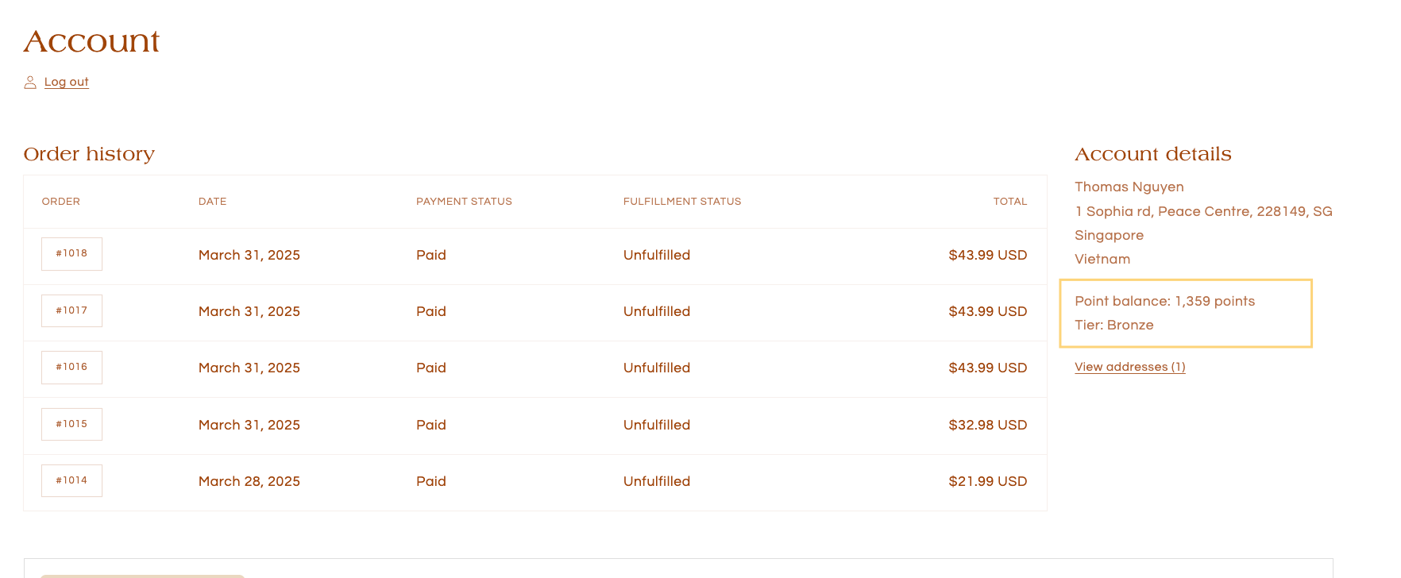Open the #1014 order
The height and width of the screenshot is (578, 1401).
(x=71, y=480)
